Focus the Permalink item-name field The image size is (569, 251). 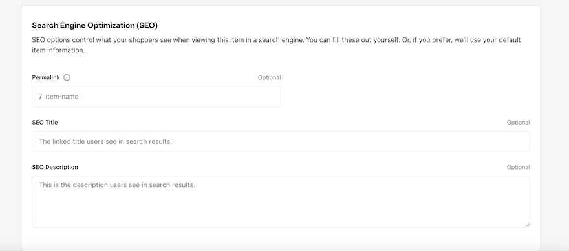(156, 97)
